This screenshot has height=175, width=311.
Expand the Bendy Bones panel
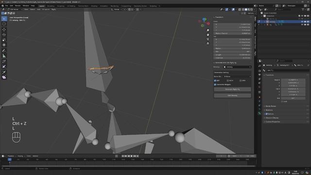(x=271, y=106)
